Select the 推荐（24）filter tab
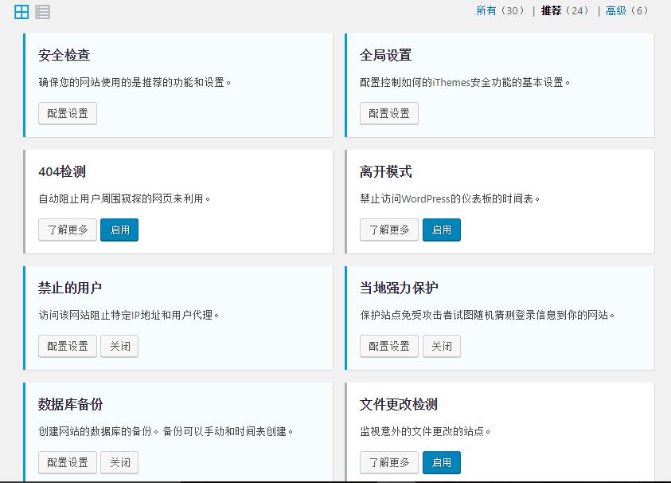 563,11
